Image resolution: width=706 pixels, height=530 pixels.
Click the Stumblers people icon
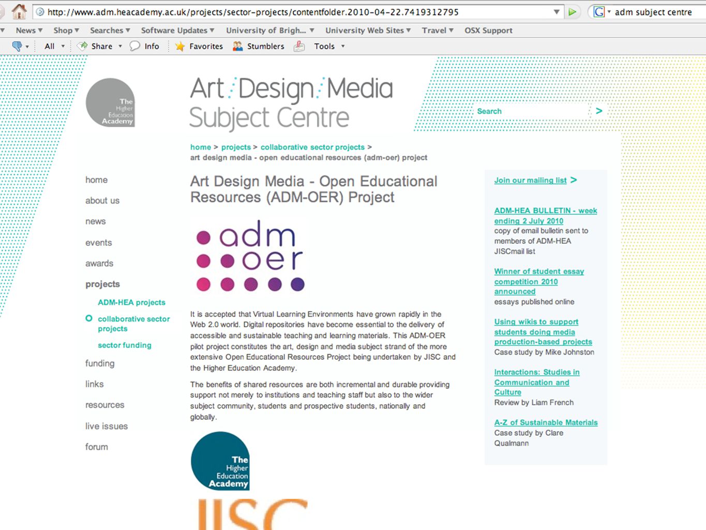(238, 46)
